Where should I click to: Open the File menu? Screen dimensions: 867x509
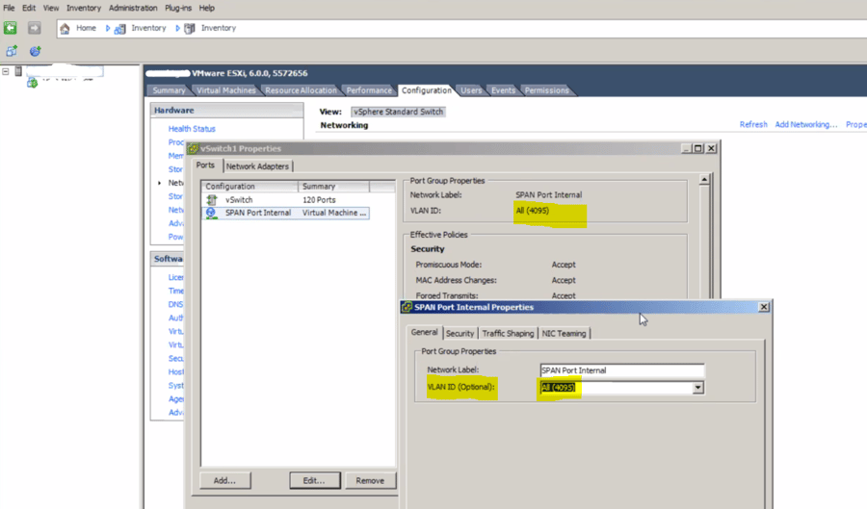point(9,8)
